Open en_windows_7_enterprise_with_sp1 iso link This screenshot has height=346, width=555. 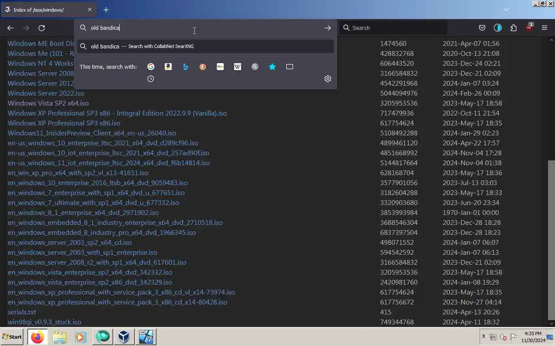pyautogui.click(x=96, y=192)
